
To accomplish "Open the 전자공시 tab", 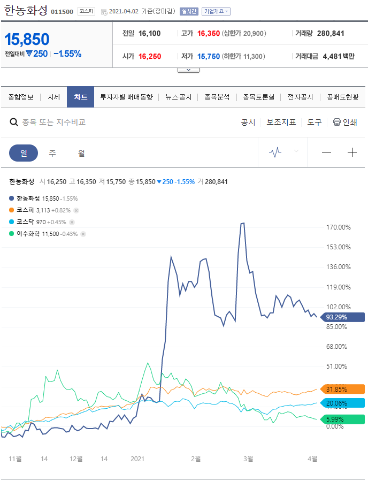I will click(x=300, y=97).
